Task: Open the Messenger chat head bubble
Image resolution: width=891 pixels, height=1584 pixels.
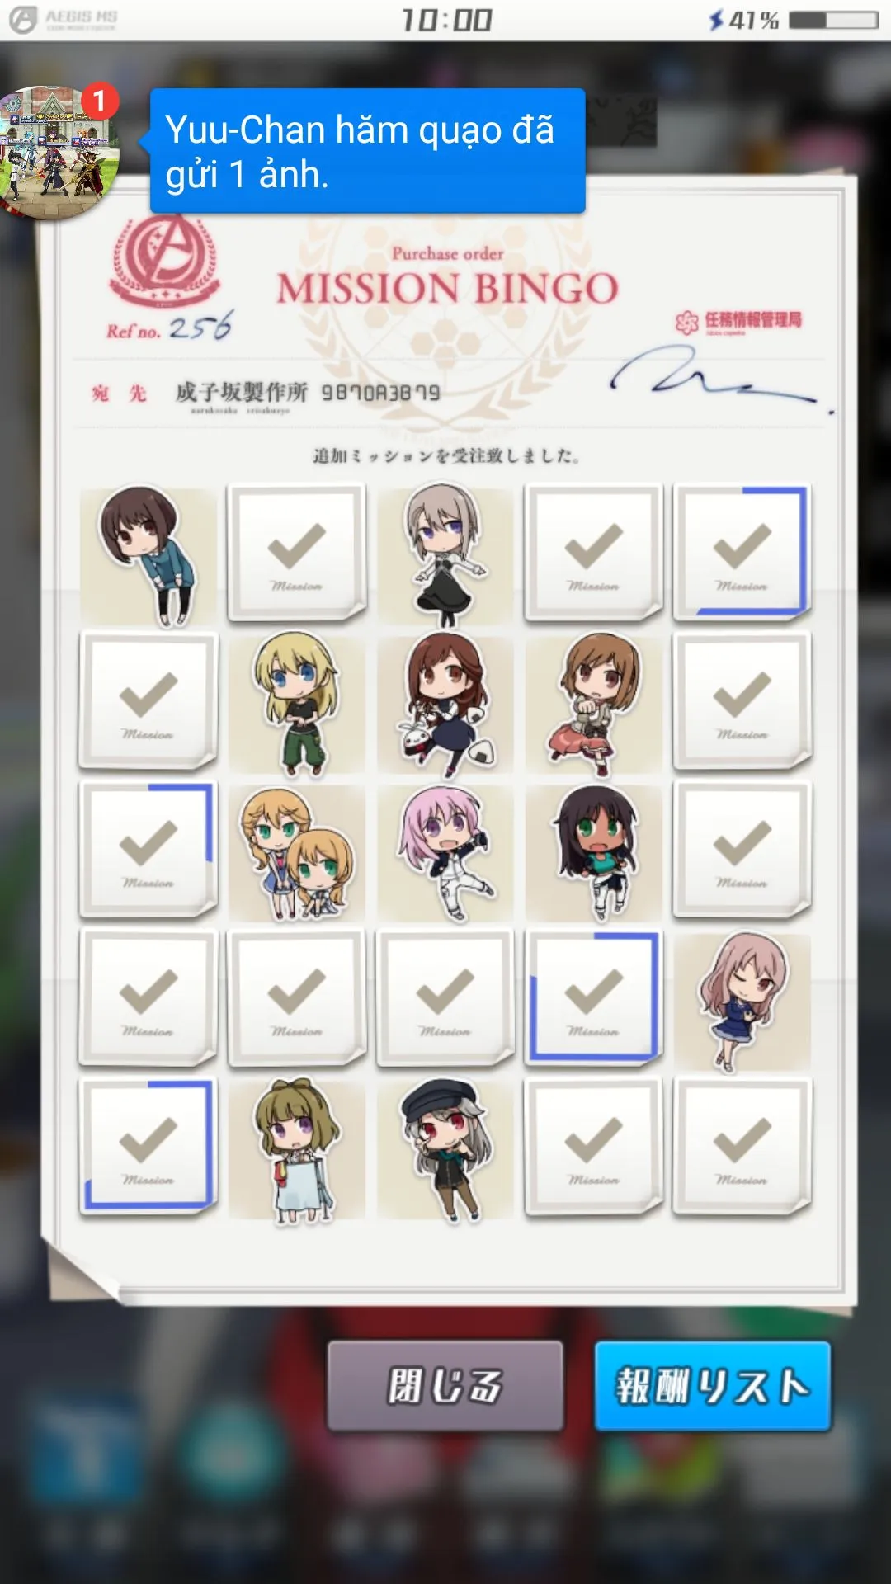Action: (59, 153)
